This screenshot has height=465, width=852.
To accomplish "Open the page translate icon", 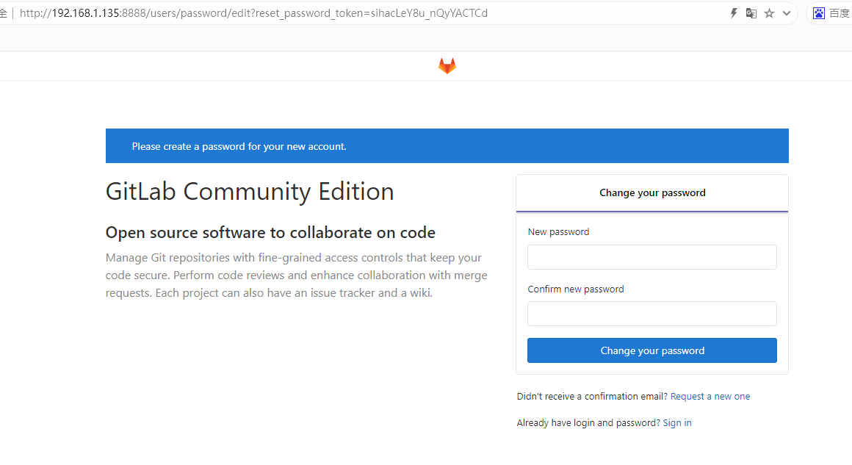I will tap(751, 13).
